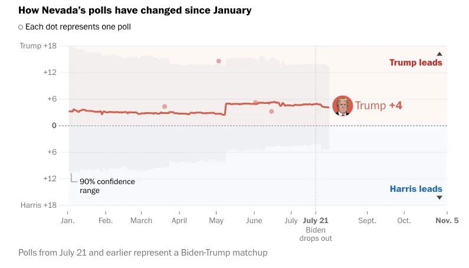Click the Harris leads heading
The width and height of the screenshot is (469, 268).
(416, 189)
